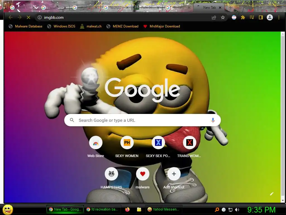Screen dimensions: 286x215
Task: Open the Chrome three-dot menu
Action: click(x=279, y=17)
